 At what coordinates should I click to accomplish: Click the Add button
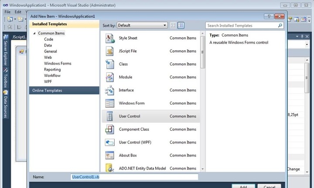[x=243, y=187]
